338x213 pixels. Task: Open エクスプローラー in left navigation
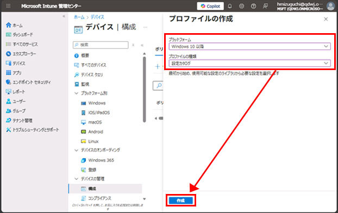21,54
